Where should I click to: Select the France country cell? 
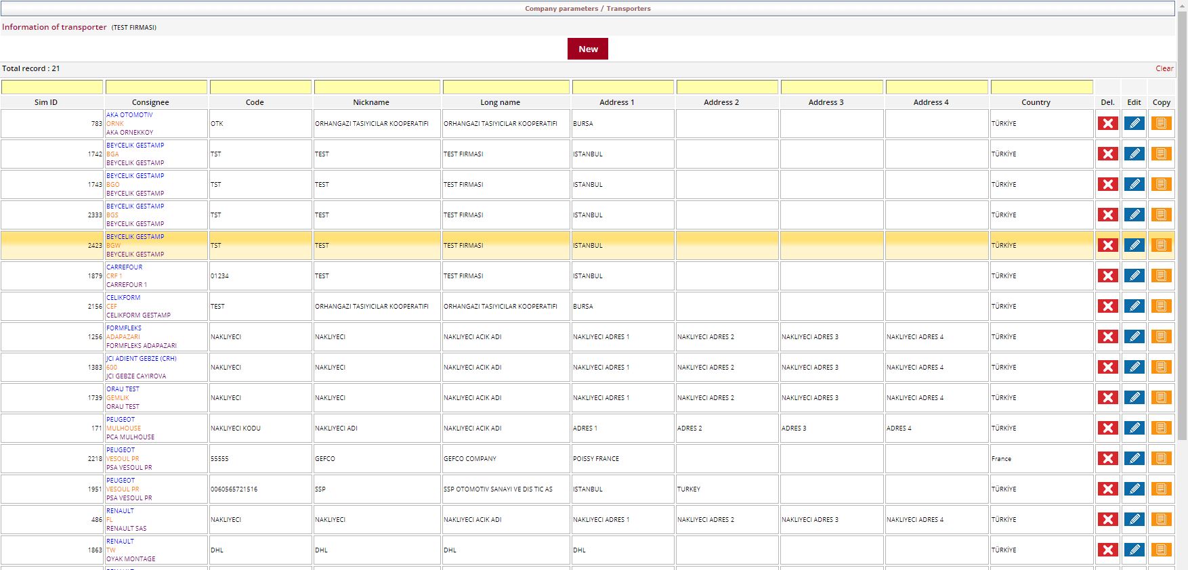pyautogui.click(x=1042, y=458)
